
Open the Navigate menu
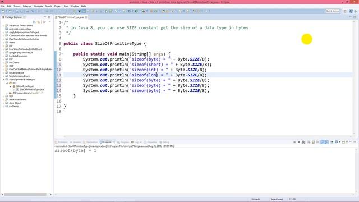pyautogui.click(x=38, y=6)
